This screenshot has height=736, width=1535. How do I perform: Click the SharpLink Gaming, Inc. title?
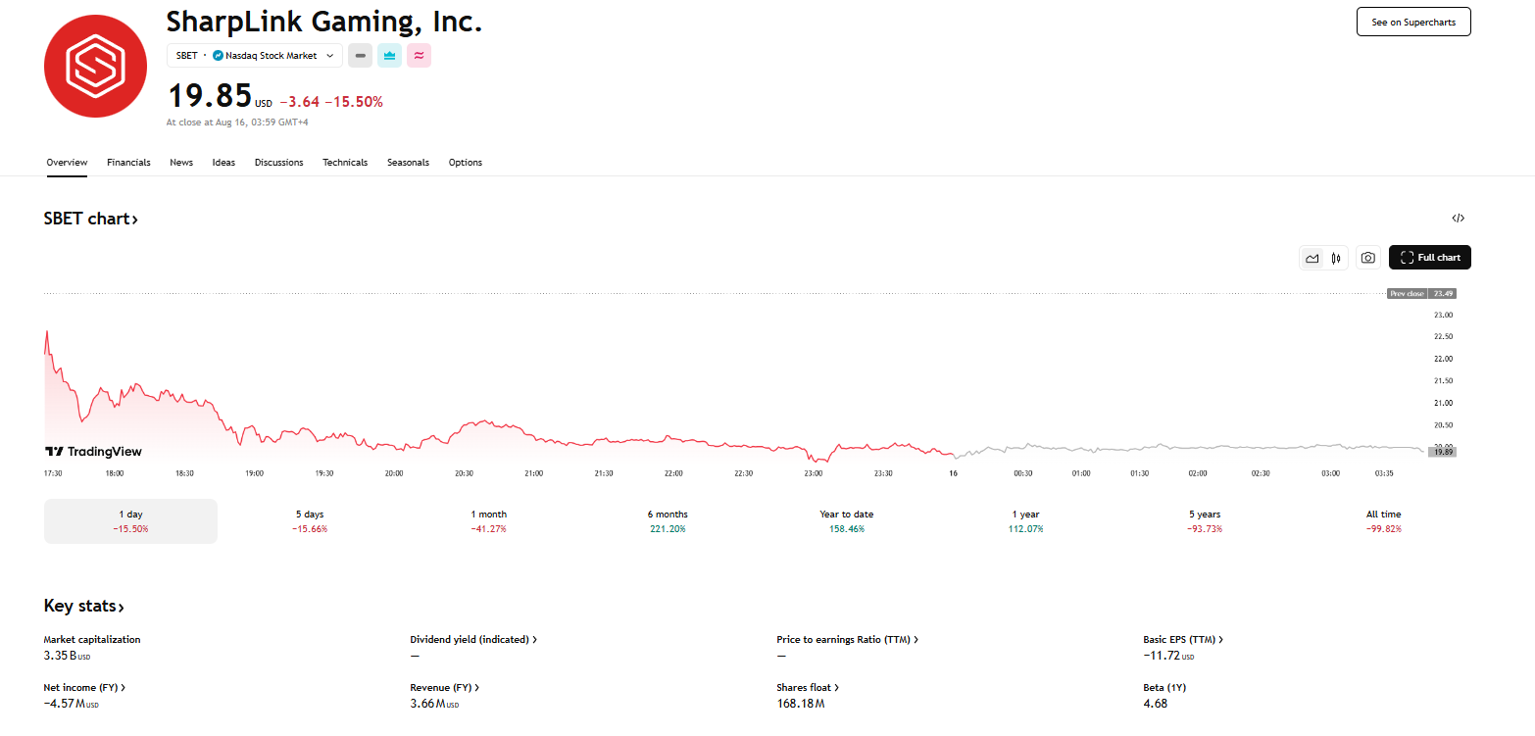click(324, 21)
